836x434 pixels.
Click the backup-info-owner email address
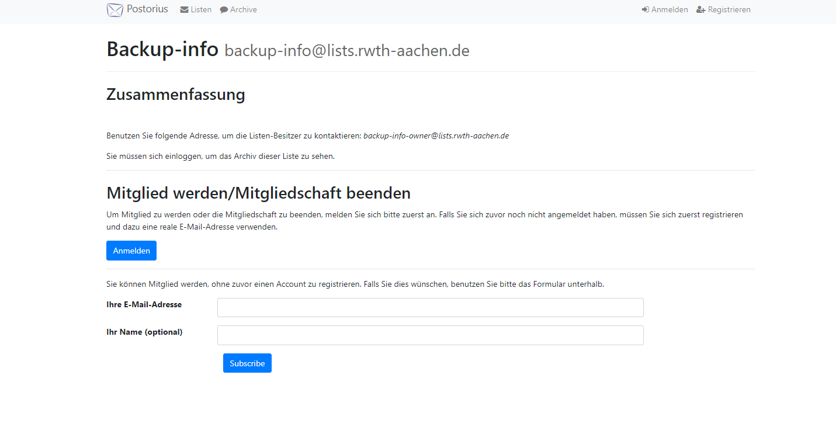pyautogui.click(x=436, y=136)
